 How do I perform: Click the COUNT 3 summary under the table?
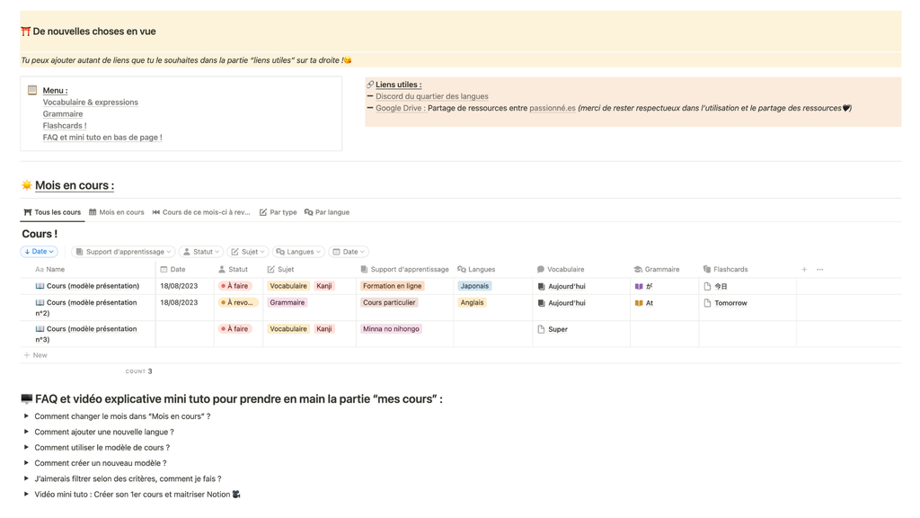(139, 371)
